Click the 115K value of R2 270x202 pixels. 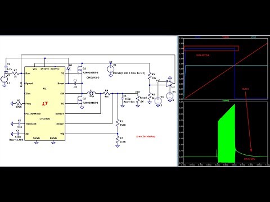(123, 142)
